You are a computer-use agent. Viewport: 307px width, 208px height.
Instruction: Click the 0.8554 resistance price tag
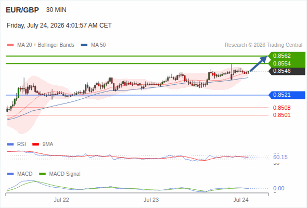[x=287, y=63]
